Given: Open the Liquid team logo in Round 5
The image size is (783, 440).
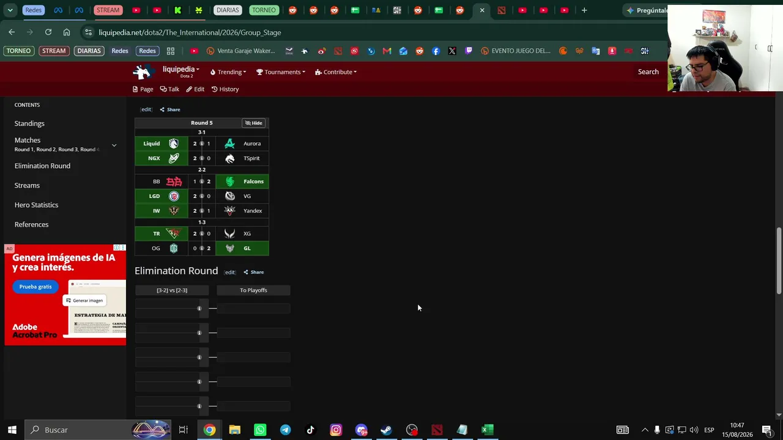Looking at the screenshot, I should 174,144.
